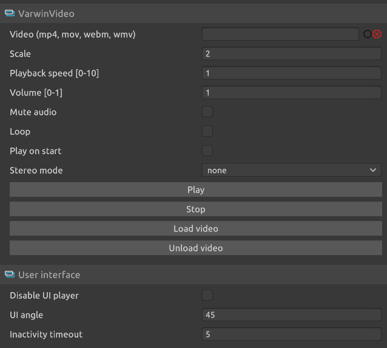
Task: Click the circle picker icon beside Video field
Action: (368, 35)
